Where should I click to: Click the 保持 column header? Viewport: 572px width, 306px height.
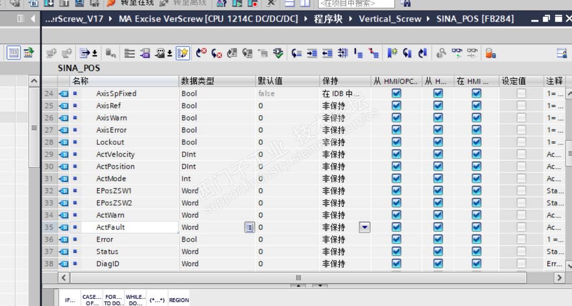345,81
